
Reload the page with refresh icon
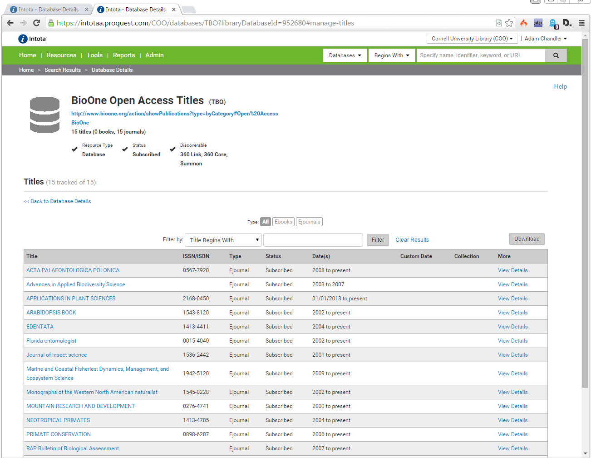pyautogui.click(x=37, y=23)
